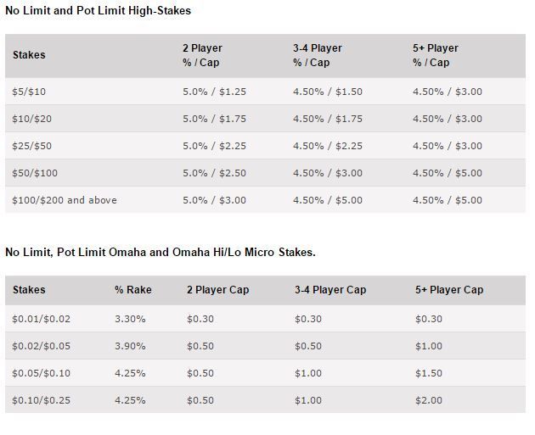Select the $0.05/$0.10 stakes row

(265, 373)
